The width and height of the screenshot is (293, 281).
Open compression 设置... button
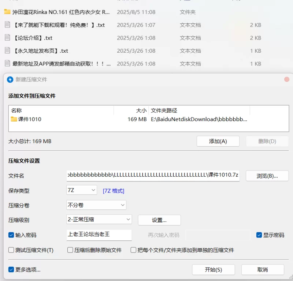[x=159, y=220]
